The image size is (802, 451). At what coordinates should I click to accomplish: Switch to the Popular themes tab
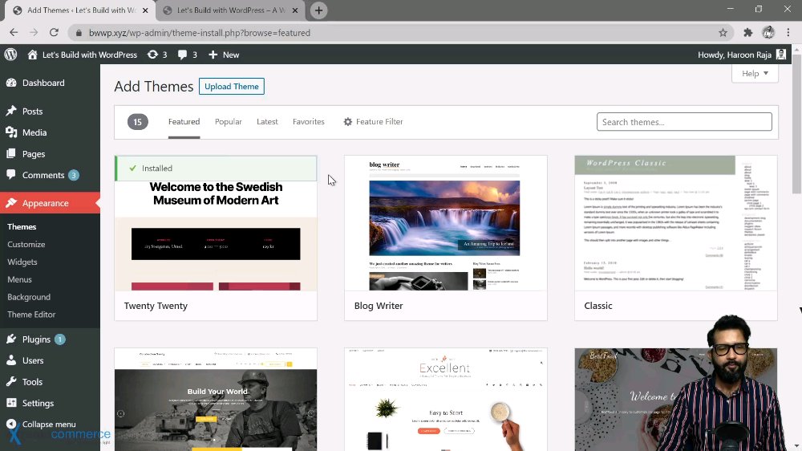[228, 122]
